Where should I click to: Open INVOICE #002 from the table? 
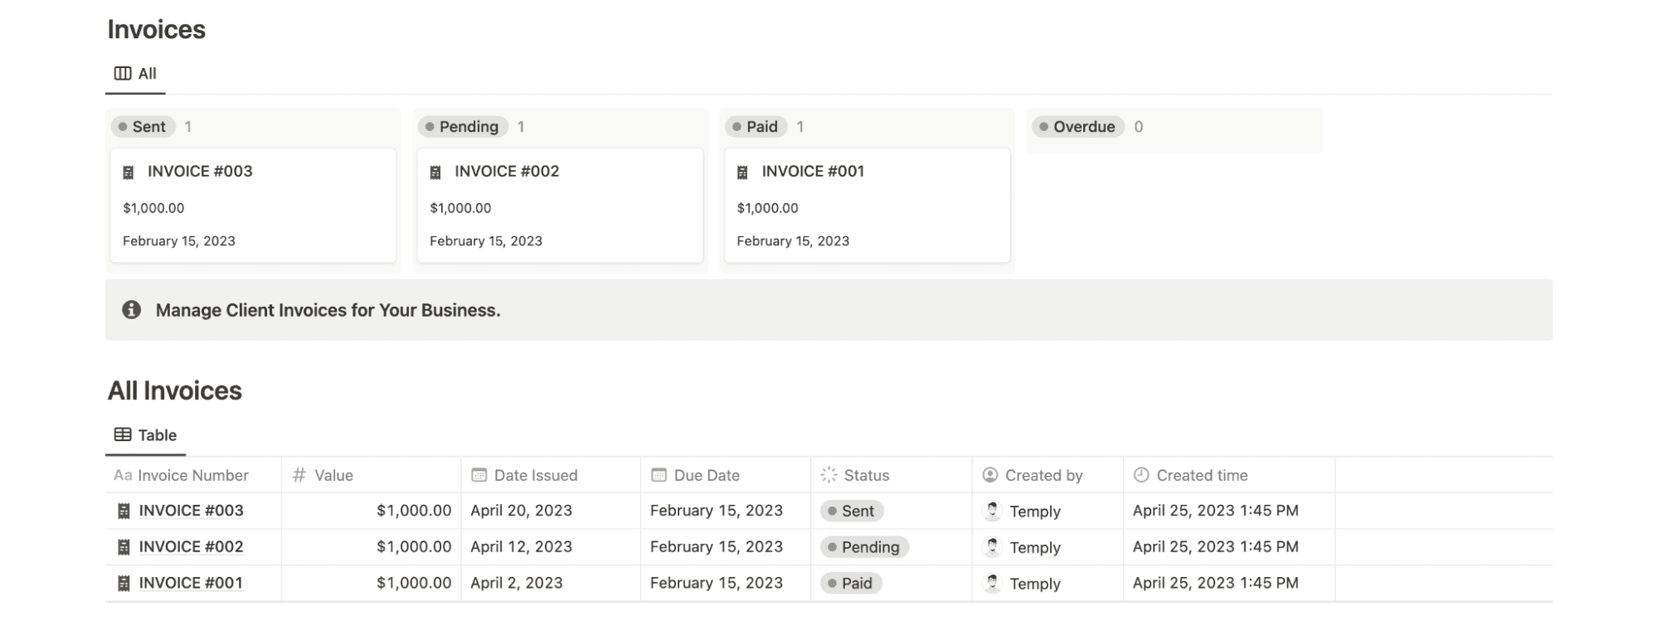pyautogui.click(x=191, y=547)
